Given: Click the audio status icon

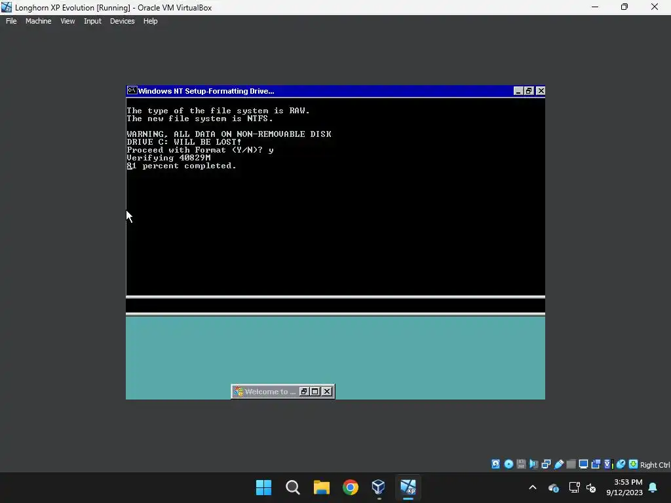Looking at the screenshot, I should [x=533, y=464].
